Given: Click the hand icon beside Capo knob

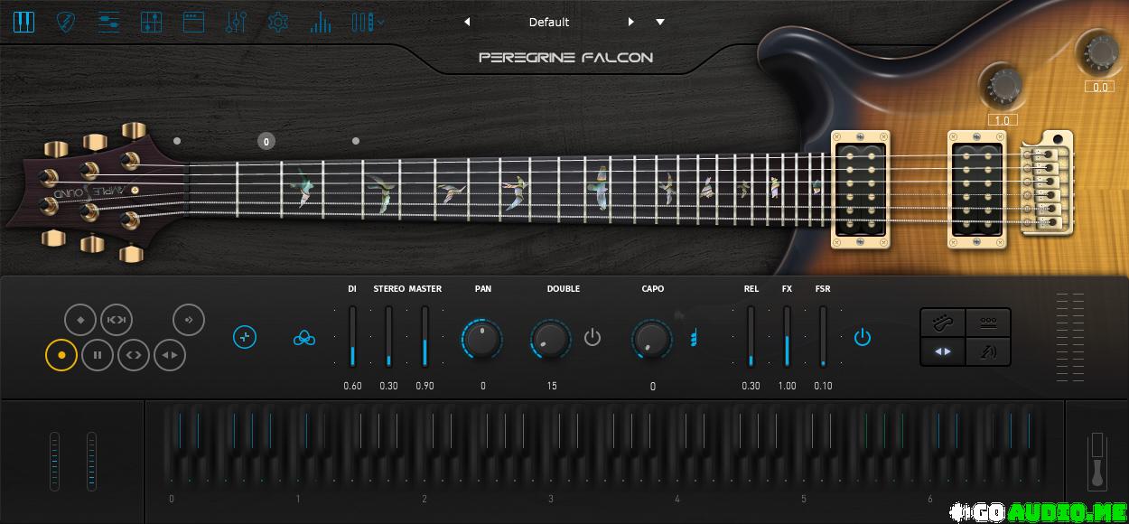Looking at the screenshot, I should (x=693, y=338).
